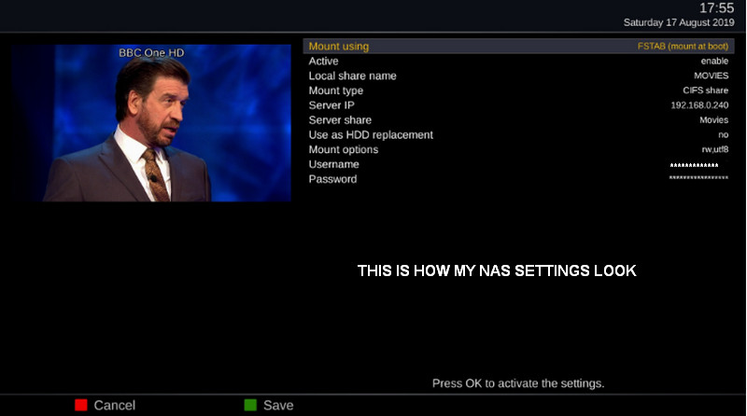The height and width of the screenshot is (416, 747).
Task: Click the Cancel label
Action: pos(114,405)
